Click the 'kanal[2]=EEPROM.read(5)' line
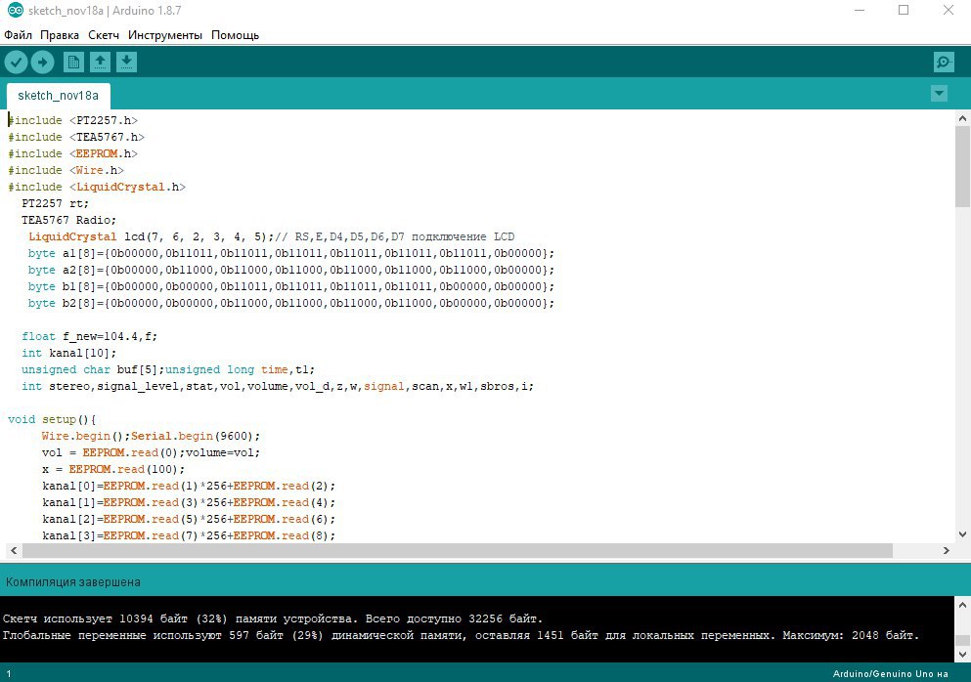971x682 pixels. (189, 520)
